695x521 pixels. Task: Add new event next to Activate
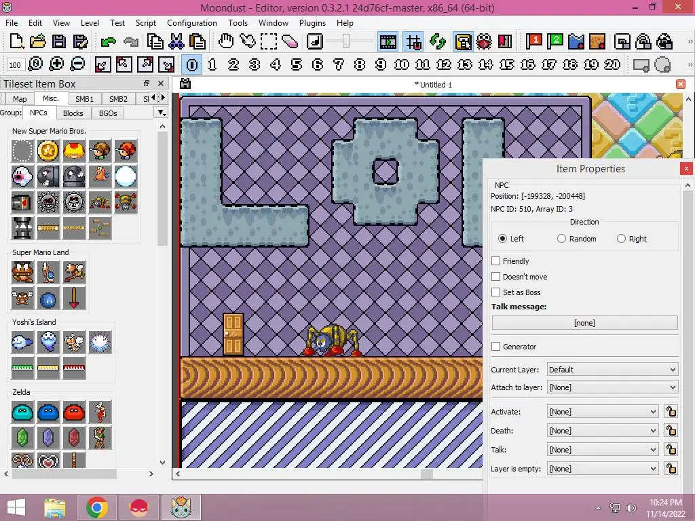click(x=671, y=412)
